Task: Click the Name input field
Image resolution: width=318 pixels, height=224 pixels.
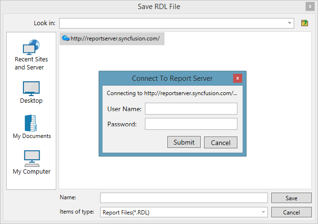Action: pyautogui.click(x=184, y=198)
